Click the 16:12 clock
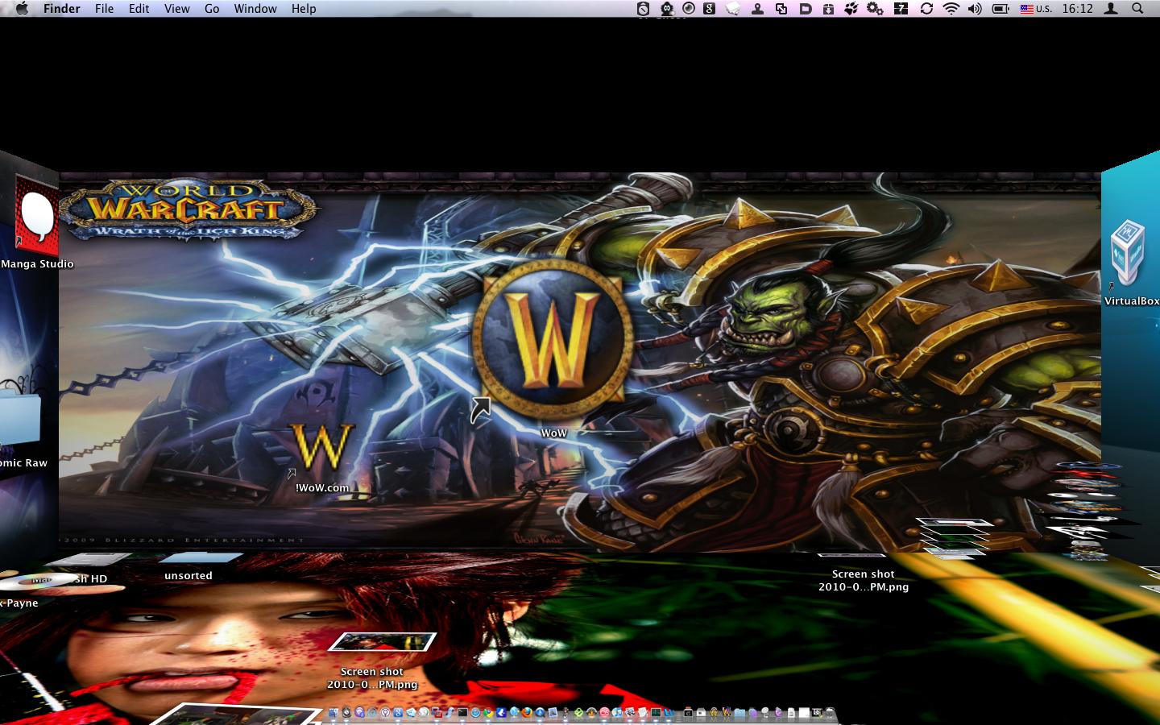Viewport: 1160px width, 725px height. click(x=1077, y=9)
